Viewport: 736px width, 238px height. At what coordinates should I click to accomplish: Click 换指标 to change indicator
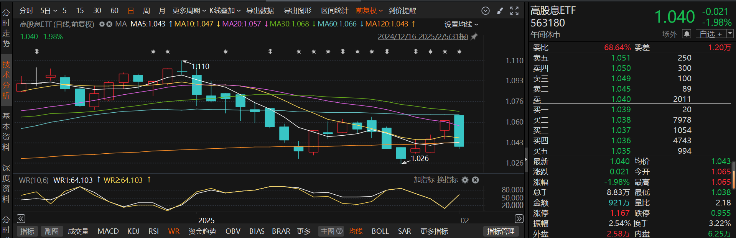coord(448,180)
